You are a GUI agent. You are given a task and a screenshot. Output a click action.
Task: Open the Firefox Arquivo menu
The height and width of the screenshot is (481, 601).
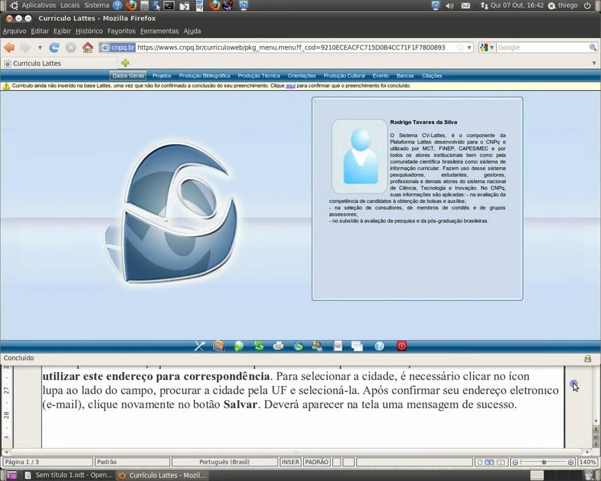pos(15,31)
